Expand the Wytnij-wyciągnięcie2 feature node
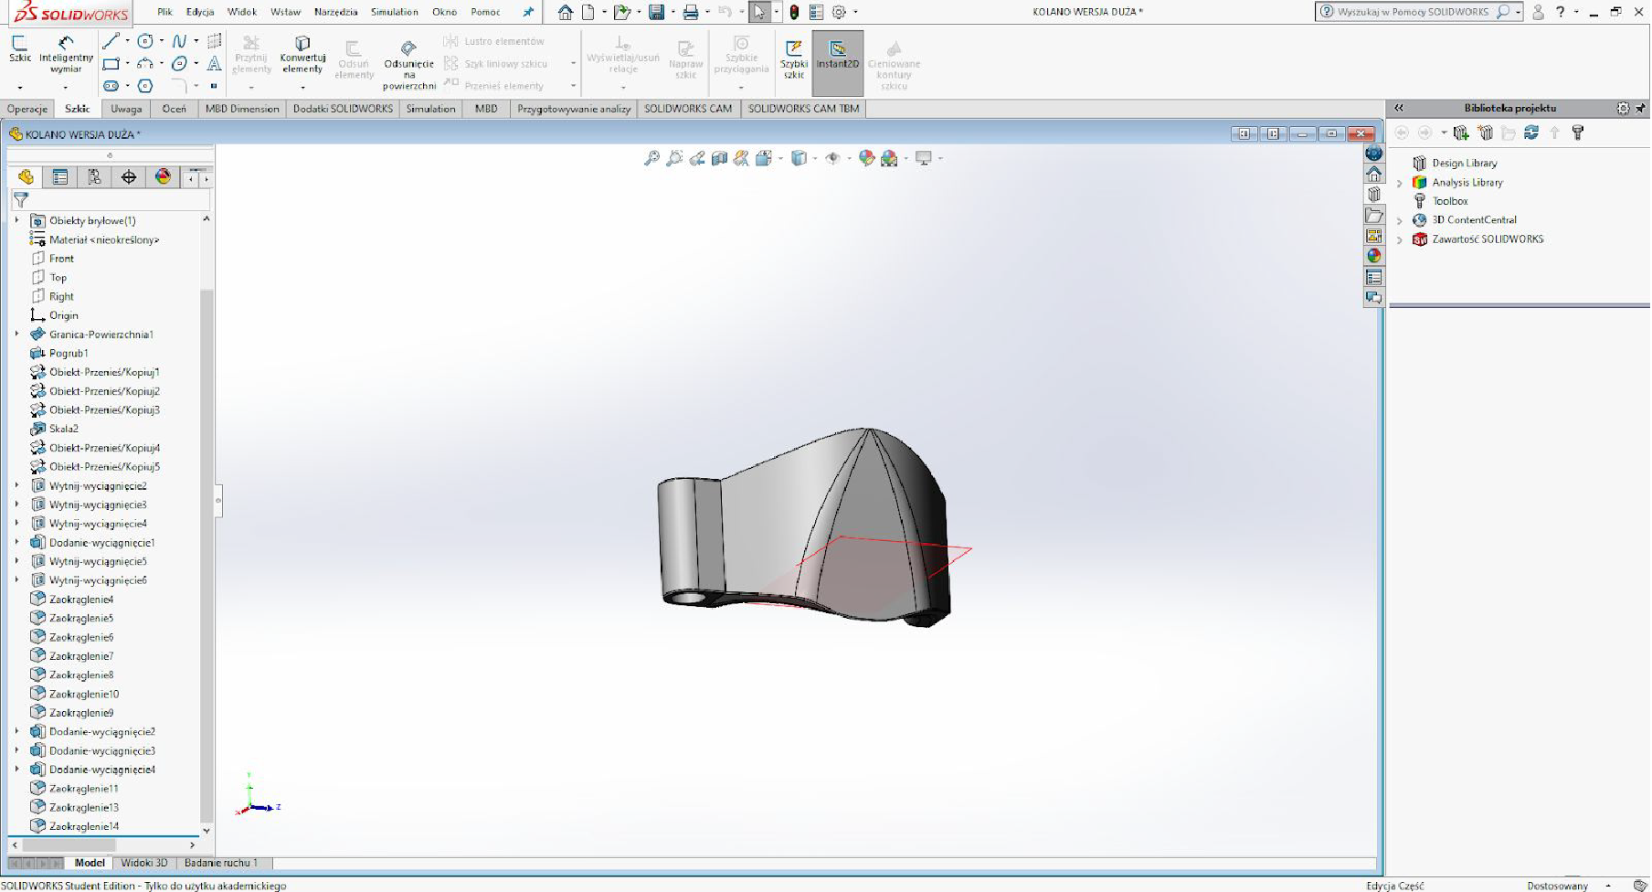 [16, 486]
